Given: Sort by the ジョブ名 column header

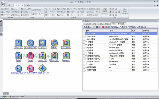Looking at the screenshot, I should [x=120, y=31].
